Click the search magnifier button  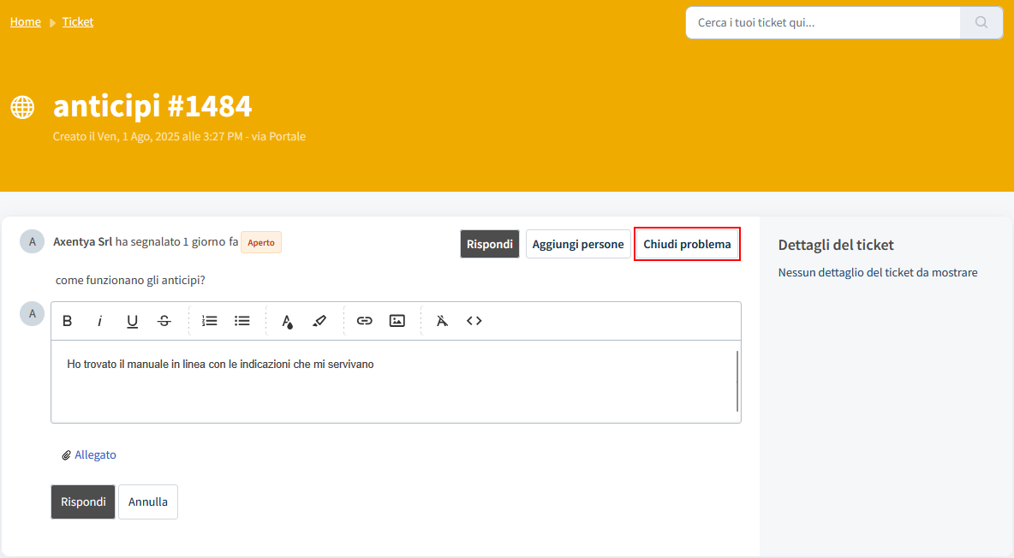click(981, 22)
